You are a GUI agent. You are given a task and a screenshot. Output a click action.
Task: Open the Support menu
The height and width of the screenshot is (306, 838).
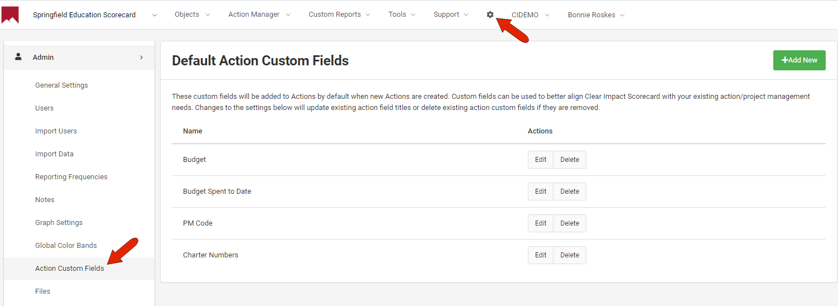tap(451, 15)
